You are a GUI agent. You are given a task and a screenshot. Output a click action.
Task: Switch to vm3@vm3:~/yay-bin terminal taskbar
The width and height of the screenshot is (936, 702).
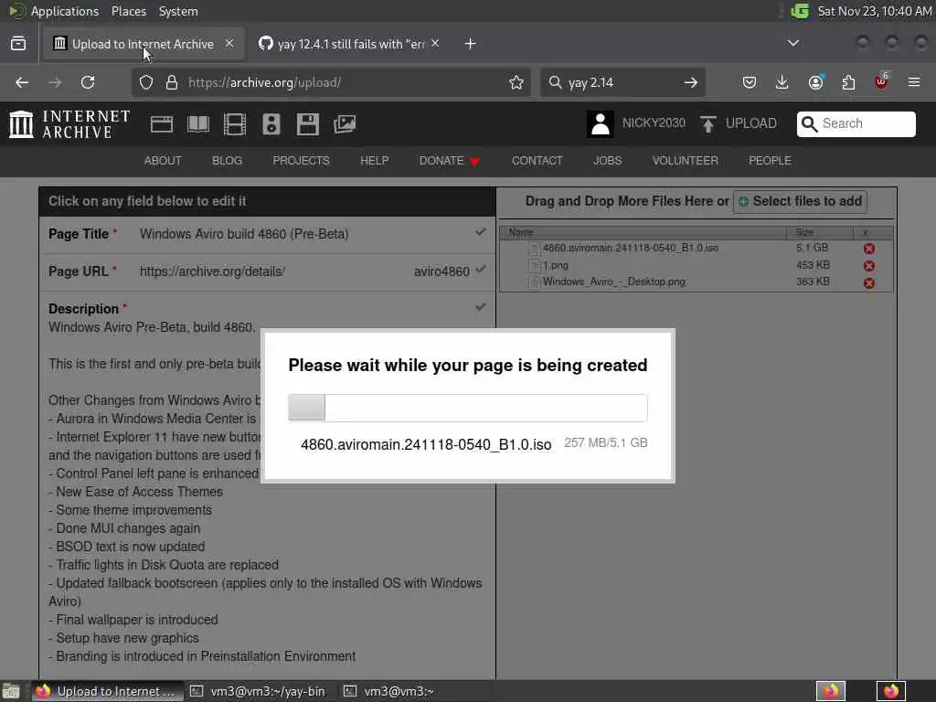(258, 691)
